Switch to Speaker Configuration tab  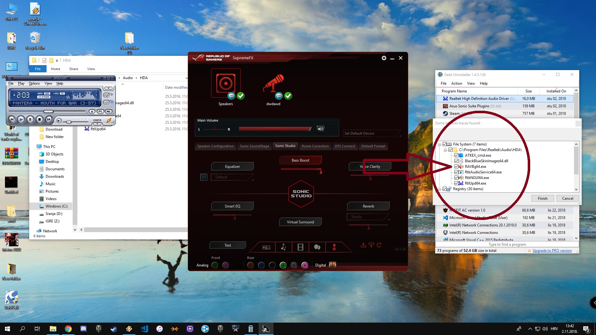click(x=215, y=146)
